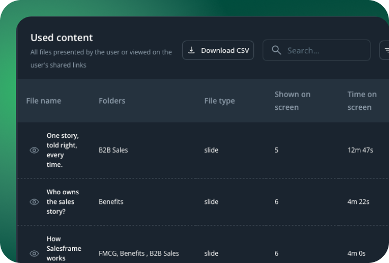Focus the Search input field
389x263 pixels.
click(316, 50)
